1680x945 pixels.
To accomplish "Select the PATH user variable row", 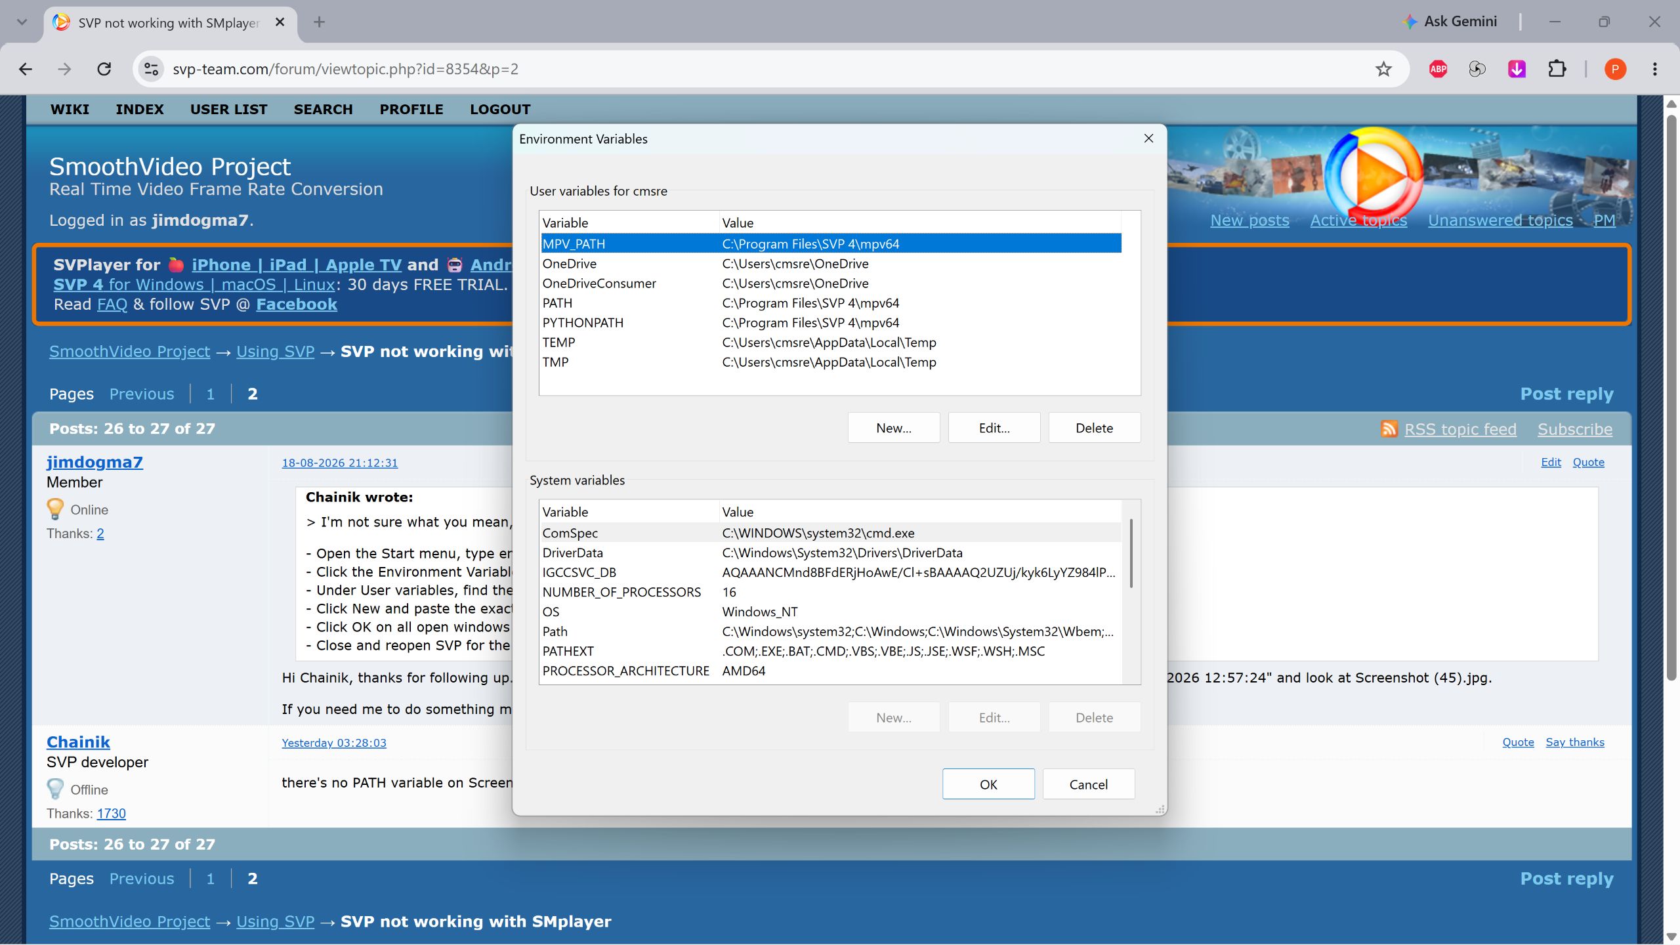I will (x=831, y=303).
